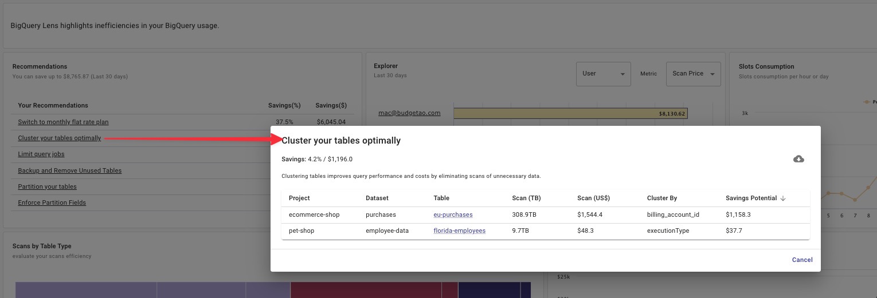Select the pet-shop project cell

click(302, 231)
